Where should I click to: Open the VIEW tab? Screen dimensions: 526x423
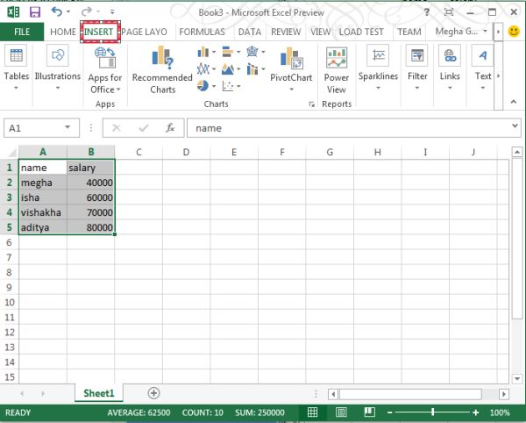click(320, 32)
